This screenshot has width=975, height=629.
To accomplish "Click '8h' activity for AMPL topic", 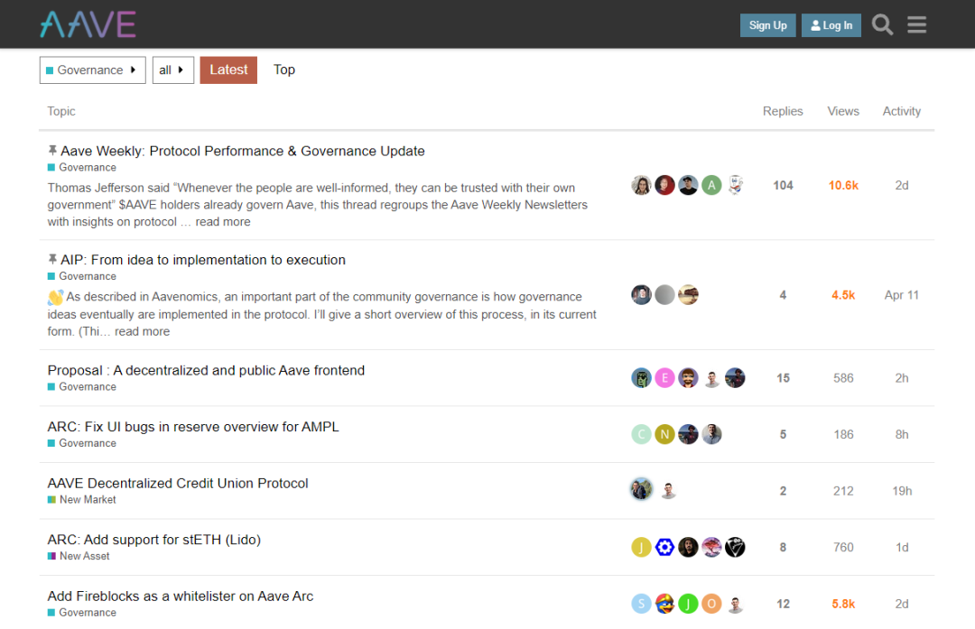I will (x=902, y=434).
